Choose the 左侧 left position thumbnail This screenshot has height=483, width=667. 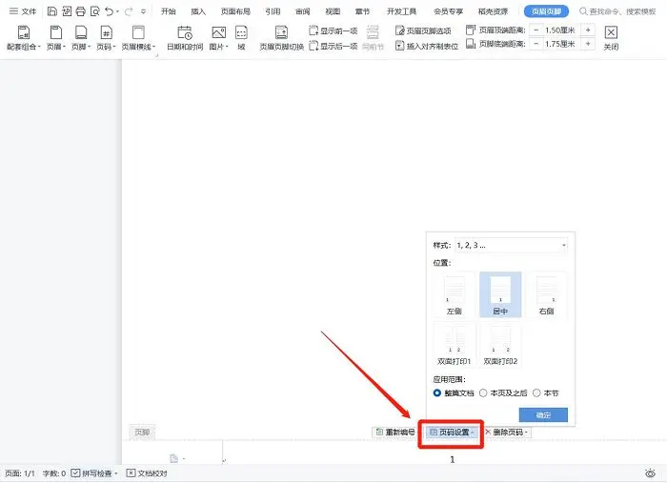[454, 294]
